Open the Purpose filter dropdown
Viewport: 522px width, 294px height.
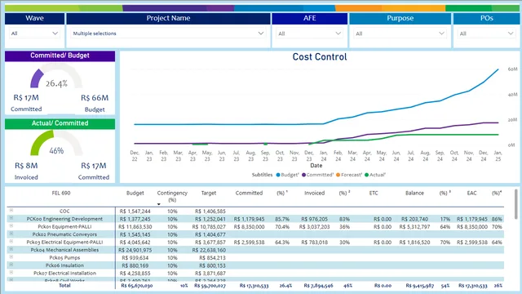coord(400,33)
